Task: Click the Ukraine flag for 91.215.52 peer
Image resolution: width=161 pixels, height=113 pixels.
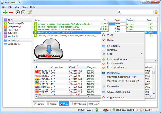Action: 37,84
